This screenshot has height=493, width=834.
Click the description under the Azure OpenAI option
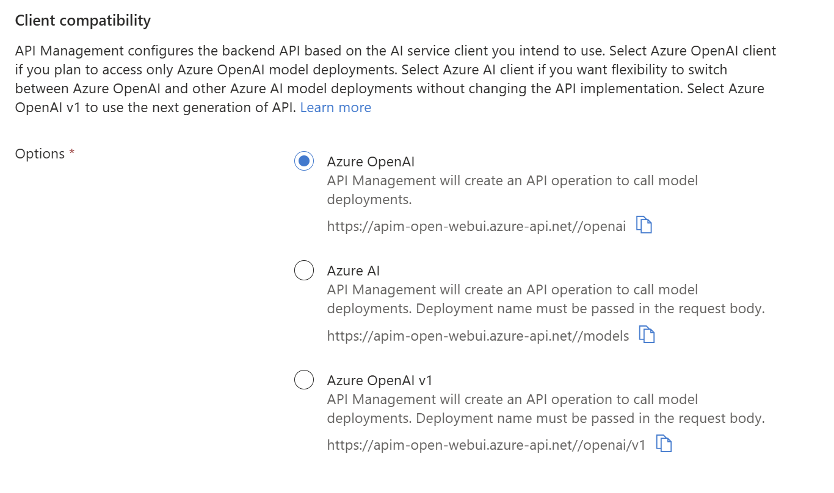coord(512,190)
